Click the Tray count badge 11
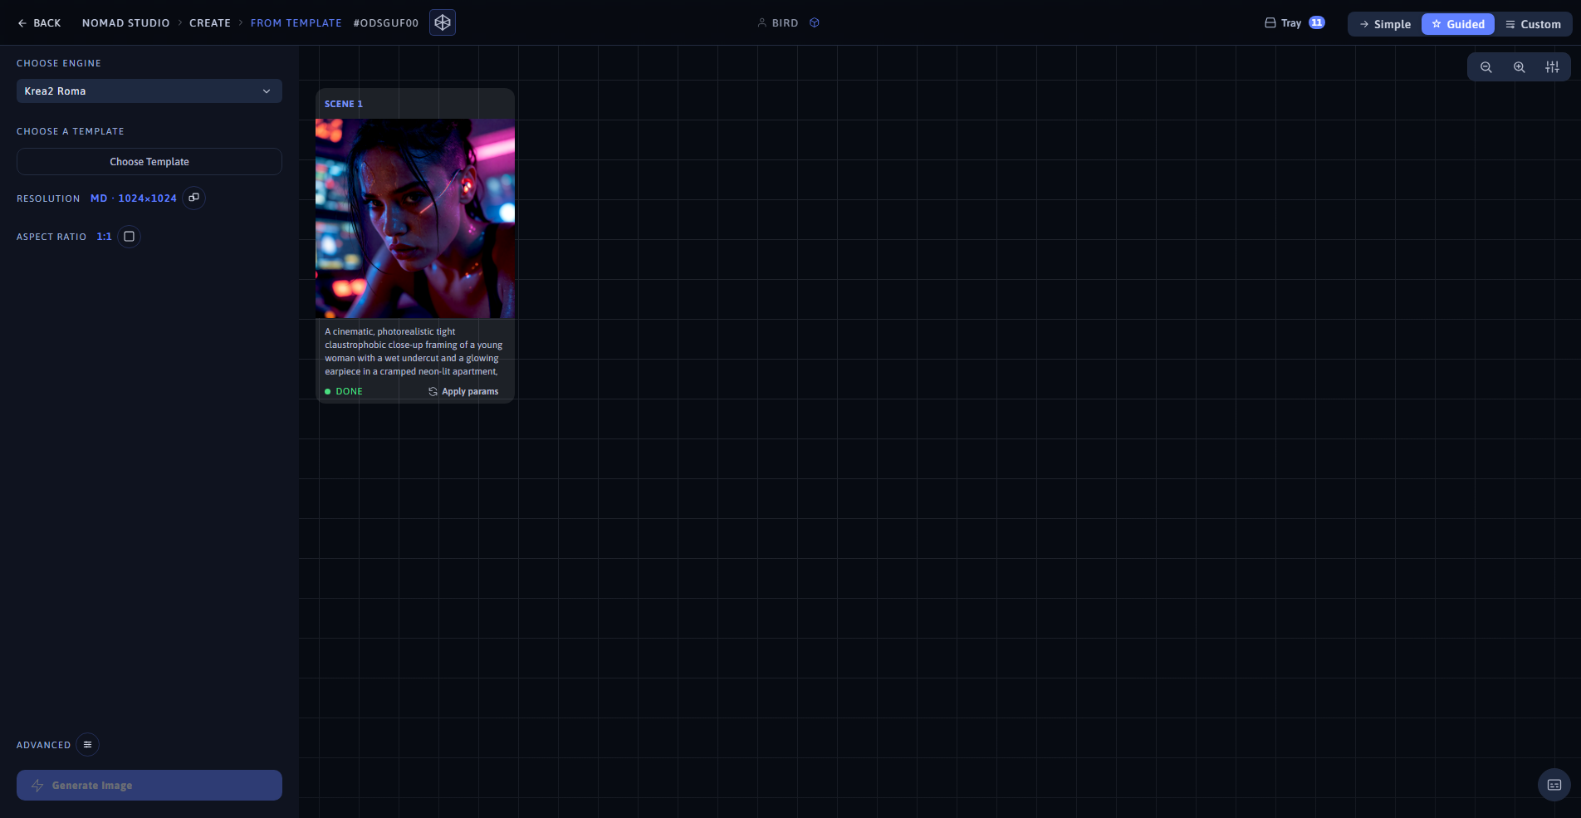1581x818 pixels. click(1317, 23)
